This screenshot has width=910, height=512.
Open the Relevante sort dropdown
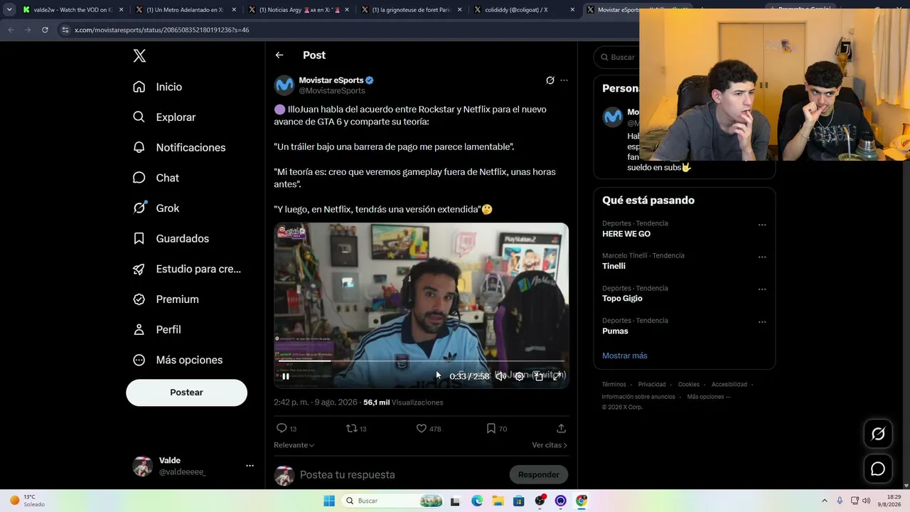294,445
